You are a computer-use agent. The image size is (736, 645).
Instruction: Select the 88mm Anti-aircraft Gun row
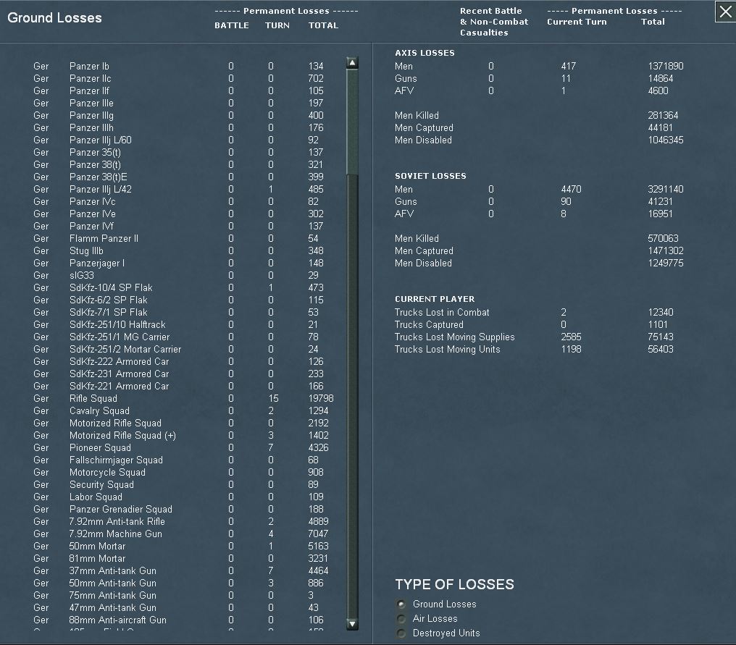[183, 620]
